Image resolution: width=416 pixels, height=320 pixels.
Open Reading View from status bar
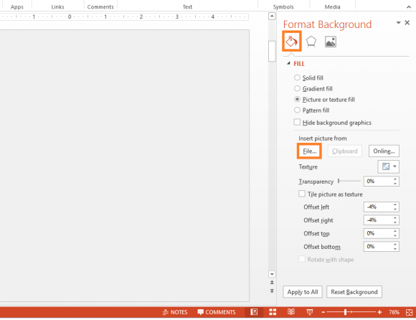[x=290, y=312]
